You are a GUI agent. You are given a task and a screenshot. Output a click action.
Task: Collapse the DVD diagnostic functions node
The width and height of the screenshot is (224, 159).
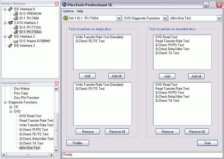11,111
